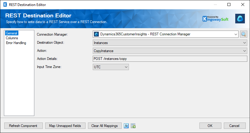This screenshot has height=133, width=250.
Task: Click the REST Destination Editor banner heading
Action: click(x=38, y=16)
